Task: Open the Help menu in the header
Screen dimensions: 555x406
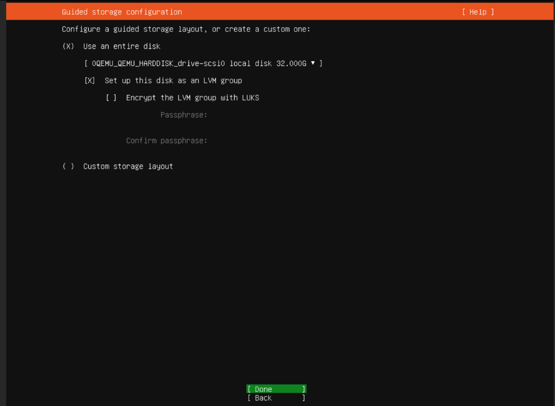Action: 477,12
